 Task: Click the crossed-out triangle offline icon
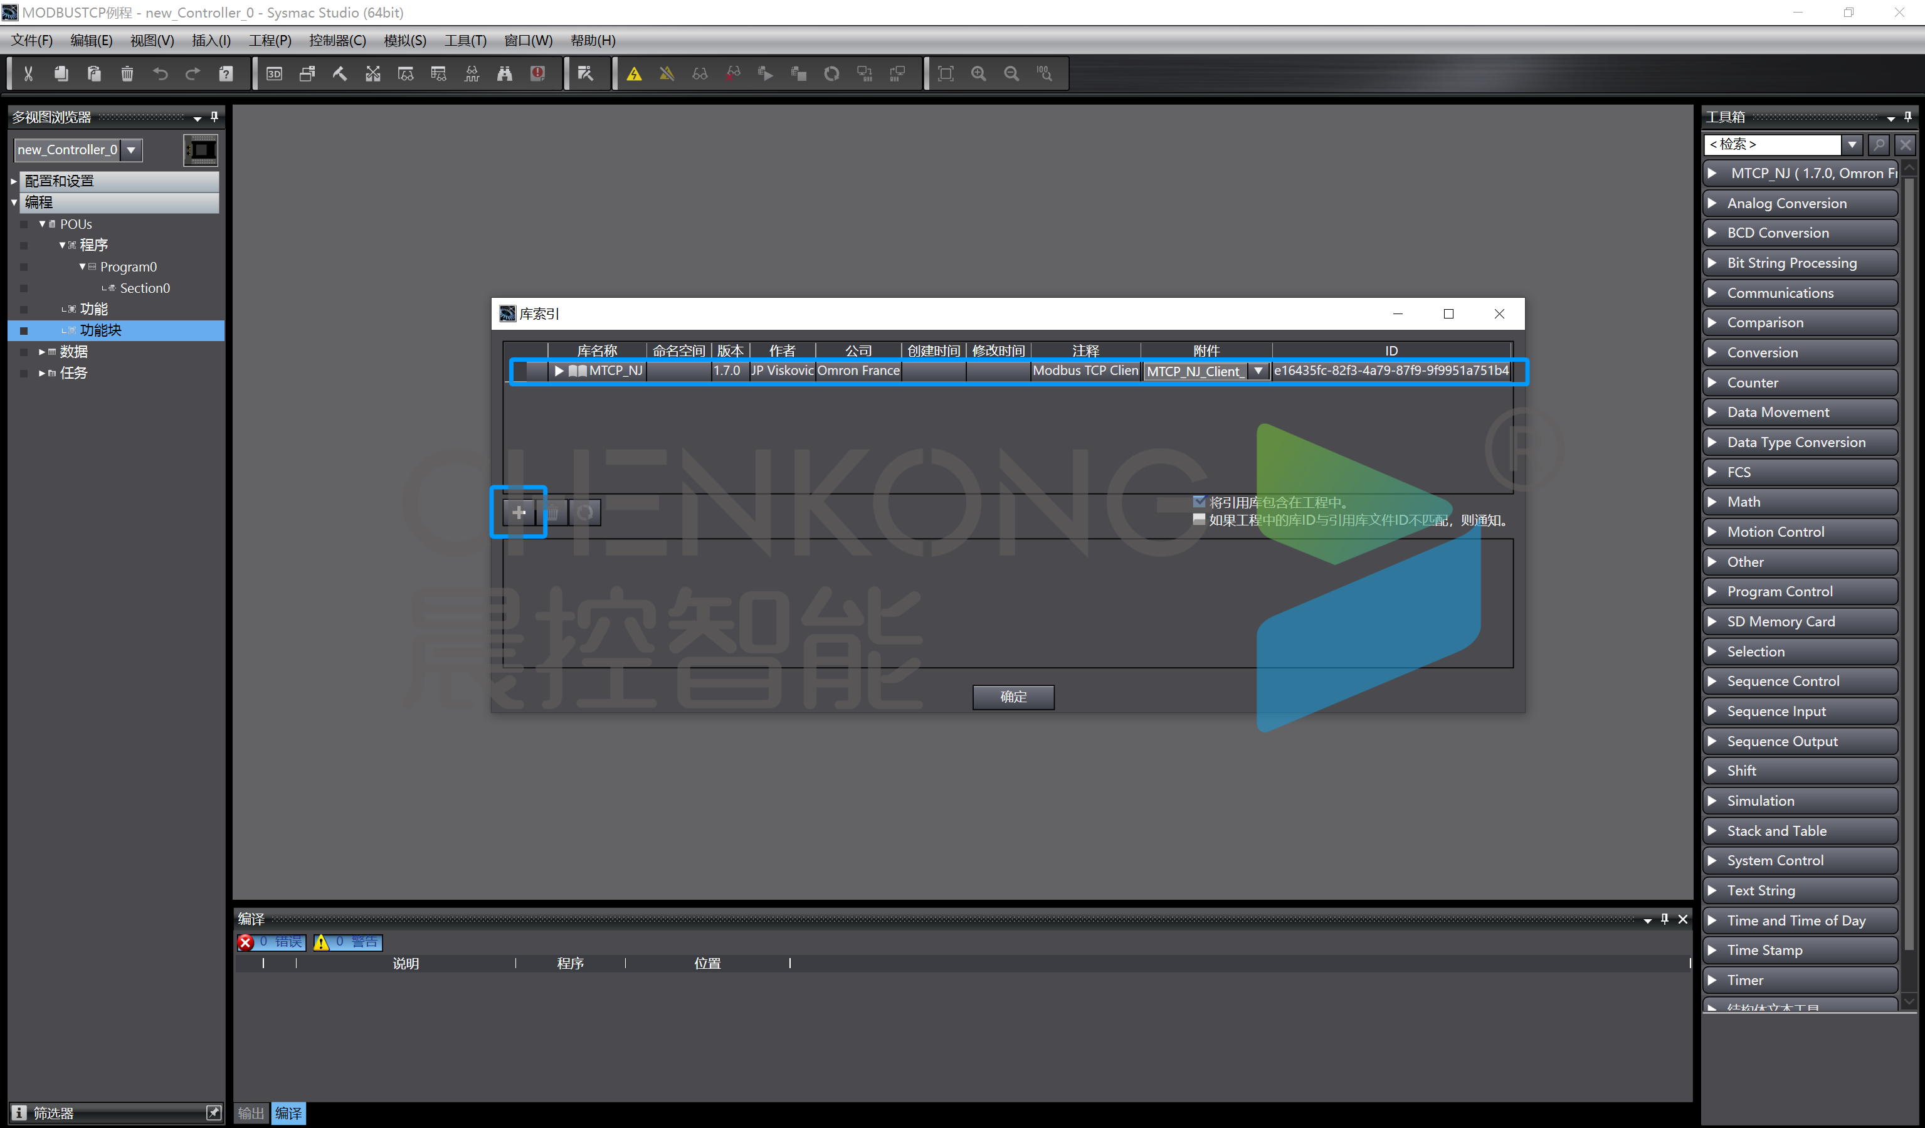coord(667,73)
